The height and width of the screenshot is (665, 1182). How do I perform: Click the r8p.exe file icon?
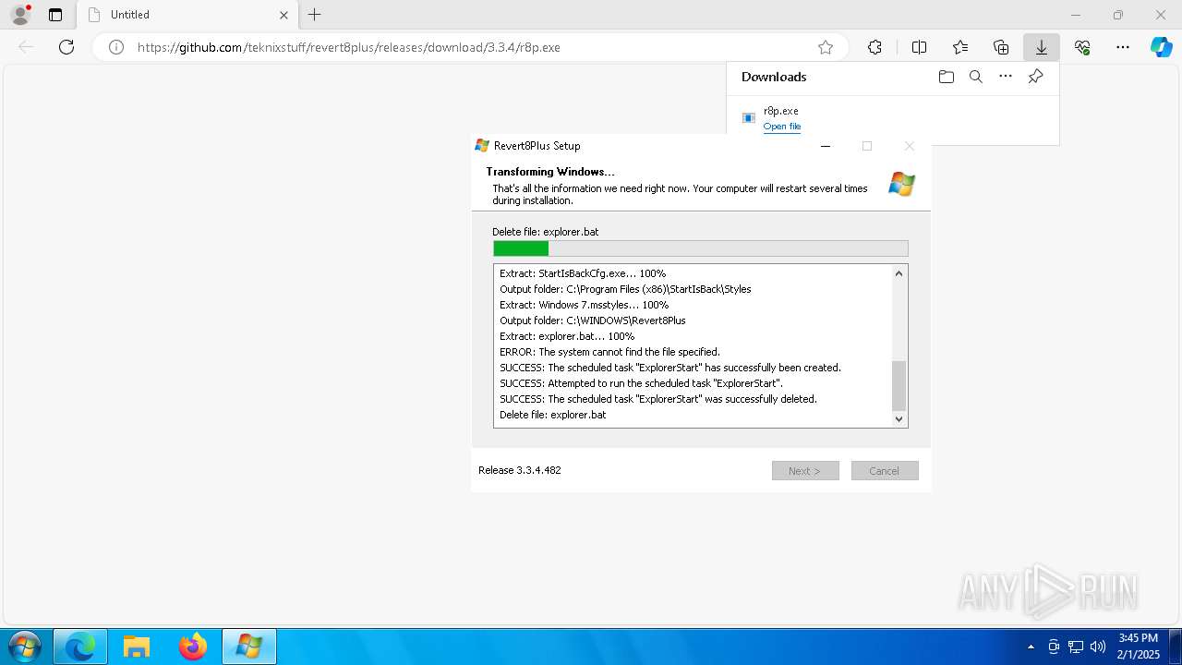click(749, 118)
